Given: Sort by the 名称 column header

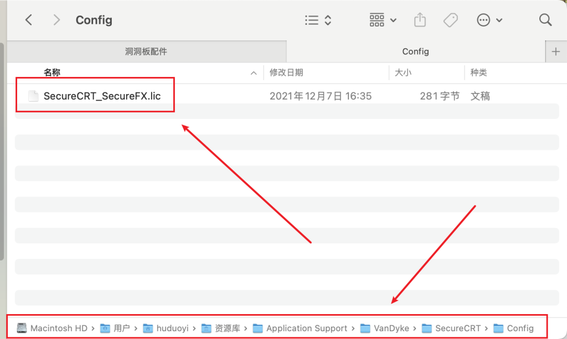Looking at the screenshot, I should point(52,72).
